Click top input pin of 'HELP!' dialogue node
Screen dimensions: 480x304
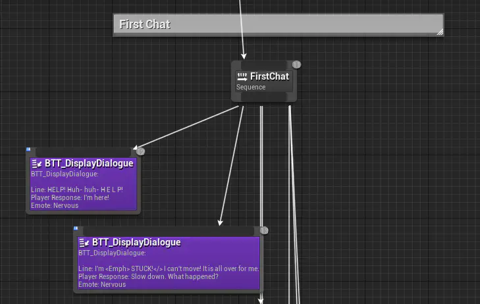click(82, 153)
